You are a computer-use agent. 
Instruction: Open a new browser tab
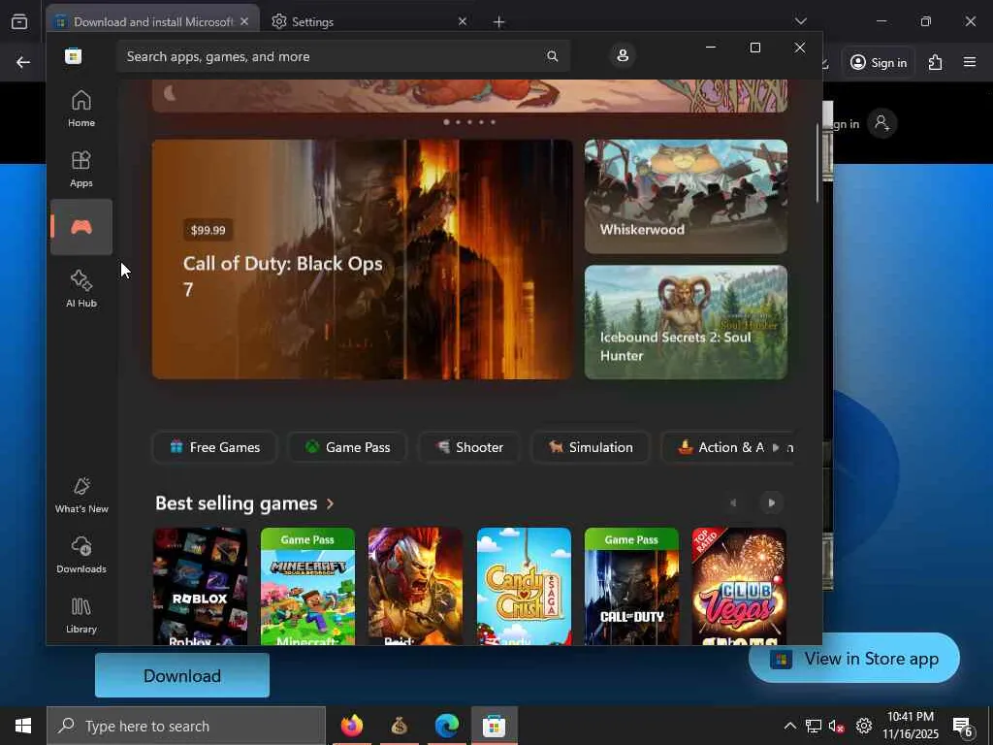499,22
